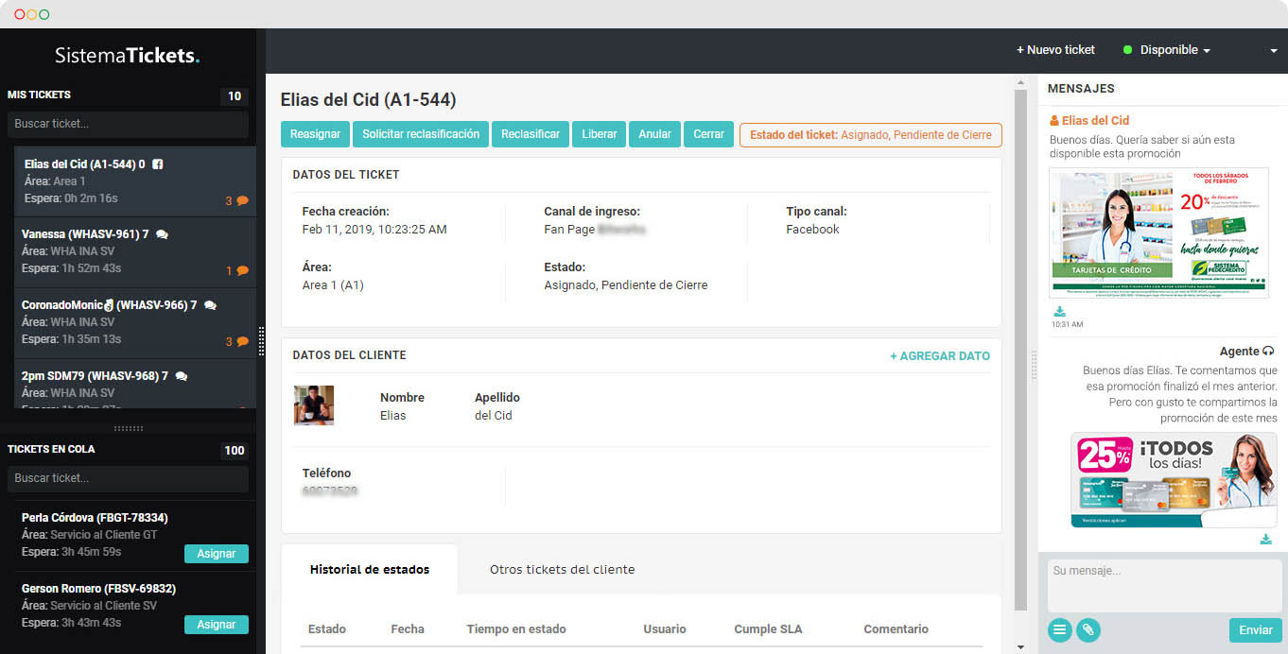The height and width of the screenshot is (654, 1288).
Task: Click the Liberar button
Action: 600,134
